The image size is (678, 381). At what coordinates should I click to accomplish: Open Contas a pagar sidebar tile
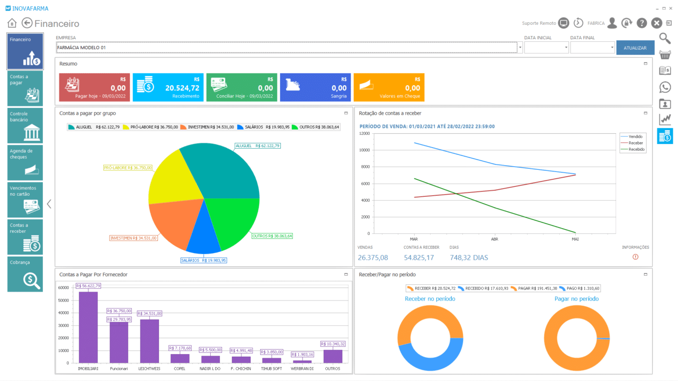(25, 88)
